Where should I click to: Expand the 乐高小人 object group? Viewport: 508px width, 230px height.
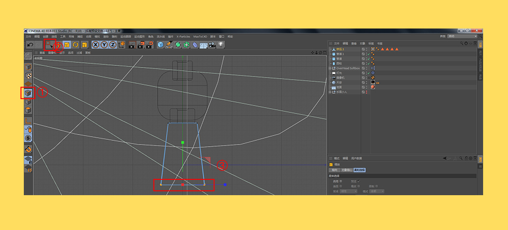tap(330, 92)
